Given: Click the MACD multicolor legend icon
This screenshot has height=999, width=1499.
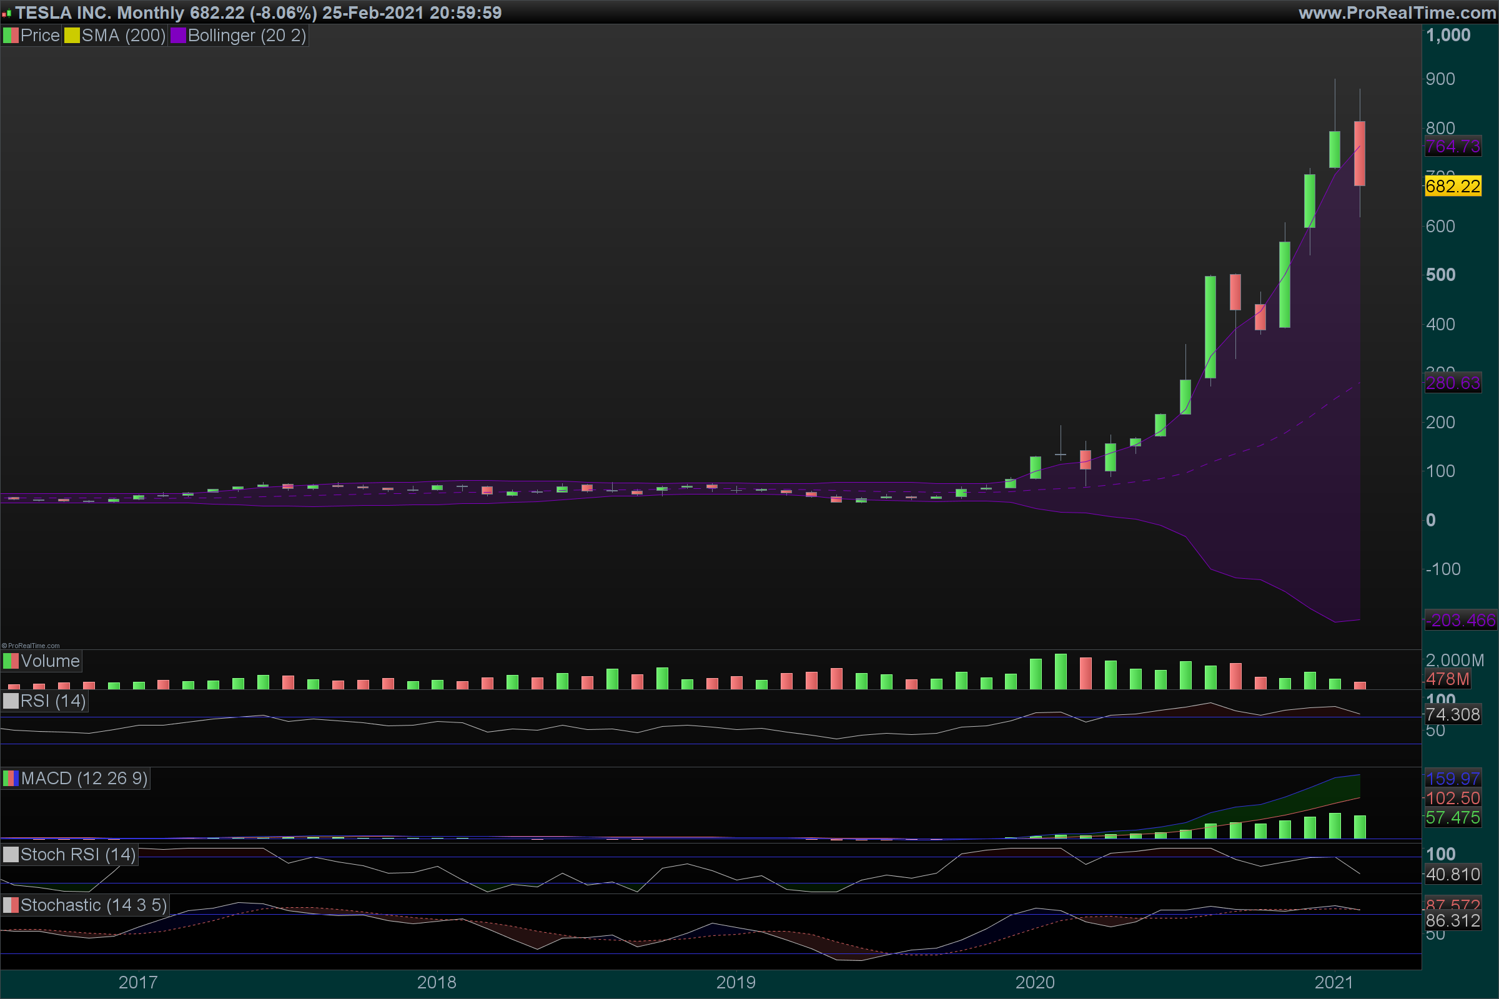Looking at the screenshot, I should [10, 778].
